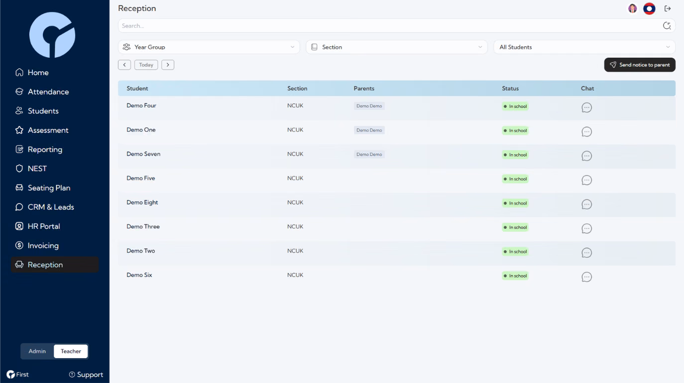
Task: Go to previous day with left arrow
Action: click(x=124, y=65)
